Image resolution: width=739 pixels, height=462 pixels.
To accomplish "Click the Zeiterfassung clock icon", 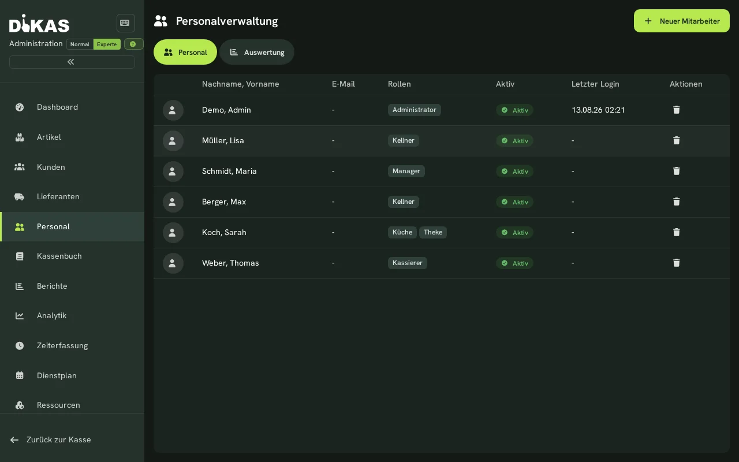I will (20, 345).
